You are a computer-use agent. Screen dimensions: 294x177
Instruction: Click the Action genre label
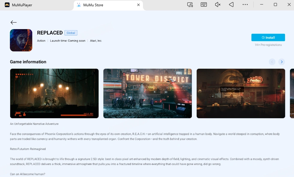tap(41, 41)
